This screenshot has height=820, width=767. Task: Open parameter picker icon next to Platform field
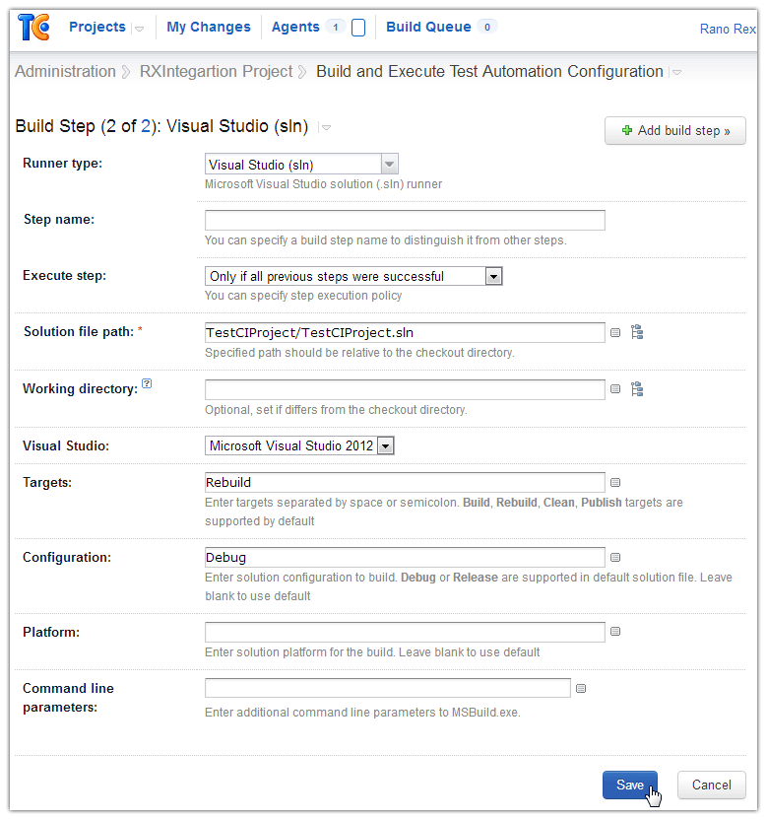click(x=615, y=632)
